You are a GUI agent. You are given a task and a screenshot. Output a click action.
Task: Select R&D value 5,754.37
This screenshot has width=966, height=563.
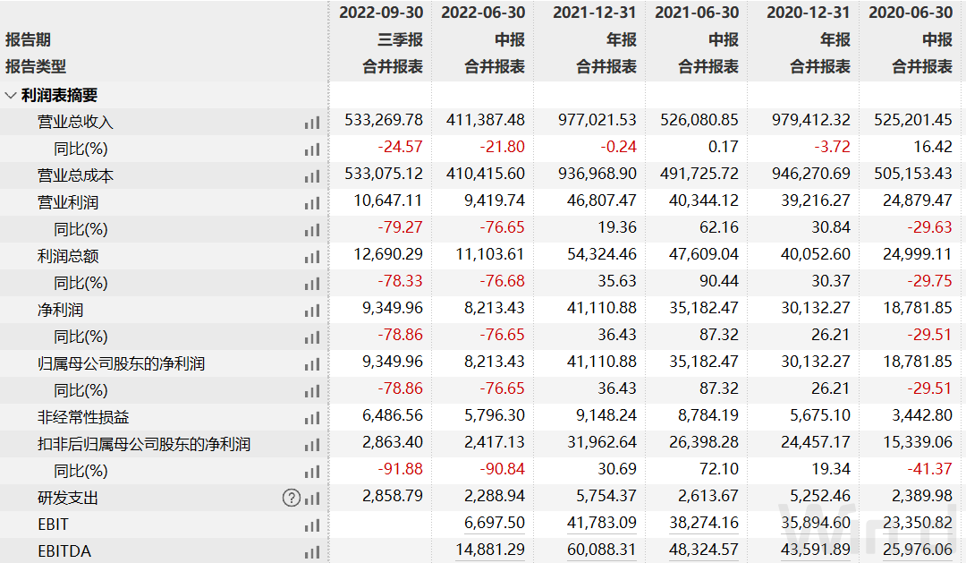(x=606, y=496)
